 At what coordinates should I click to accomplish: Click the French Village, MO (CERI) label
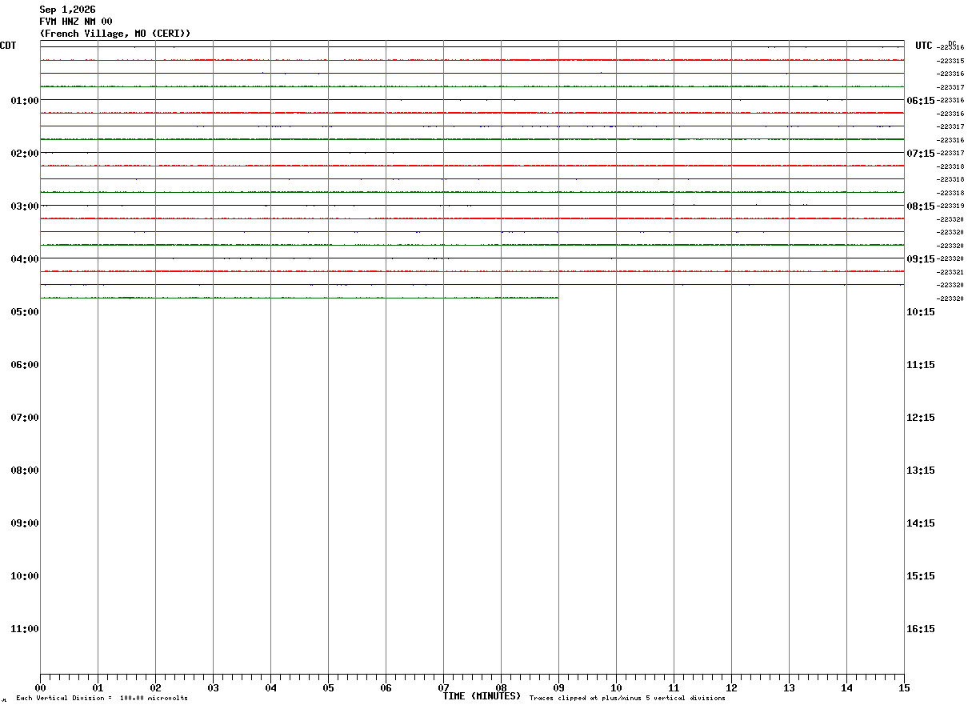(x=115, y=34)
